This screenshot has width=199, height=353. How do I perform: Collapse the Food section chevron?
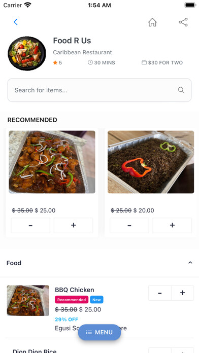coord(190,263)
